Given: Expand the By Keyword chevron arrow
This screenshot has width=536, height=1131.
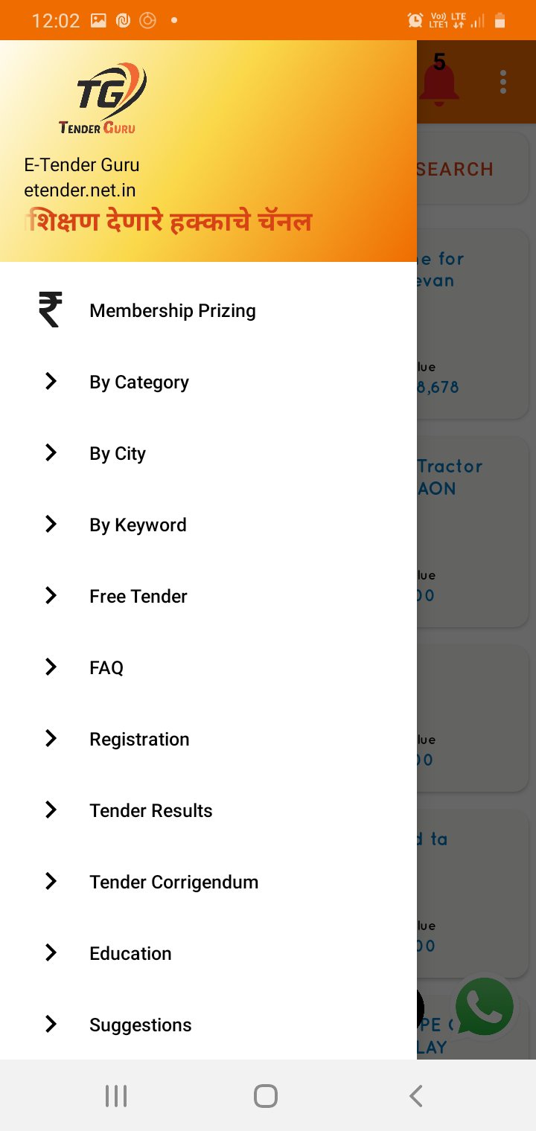Looking at the screenshot, I should tap(51, 525).
